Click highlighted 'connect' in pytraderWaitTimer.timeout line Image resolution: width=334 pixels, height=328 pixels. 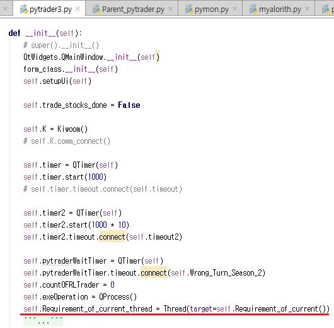coord(154,272)
